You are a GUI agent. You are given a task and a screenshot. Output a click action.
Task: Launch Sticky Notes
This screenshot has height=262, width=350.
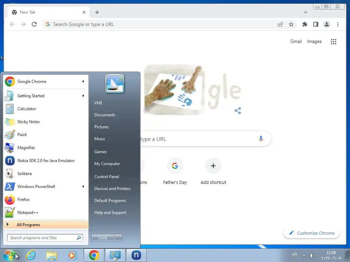46,122
